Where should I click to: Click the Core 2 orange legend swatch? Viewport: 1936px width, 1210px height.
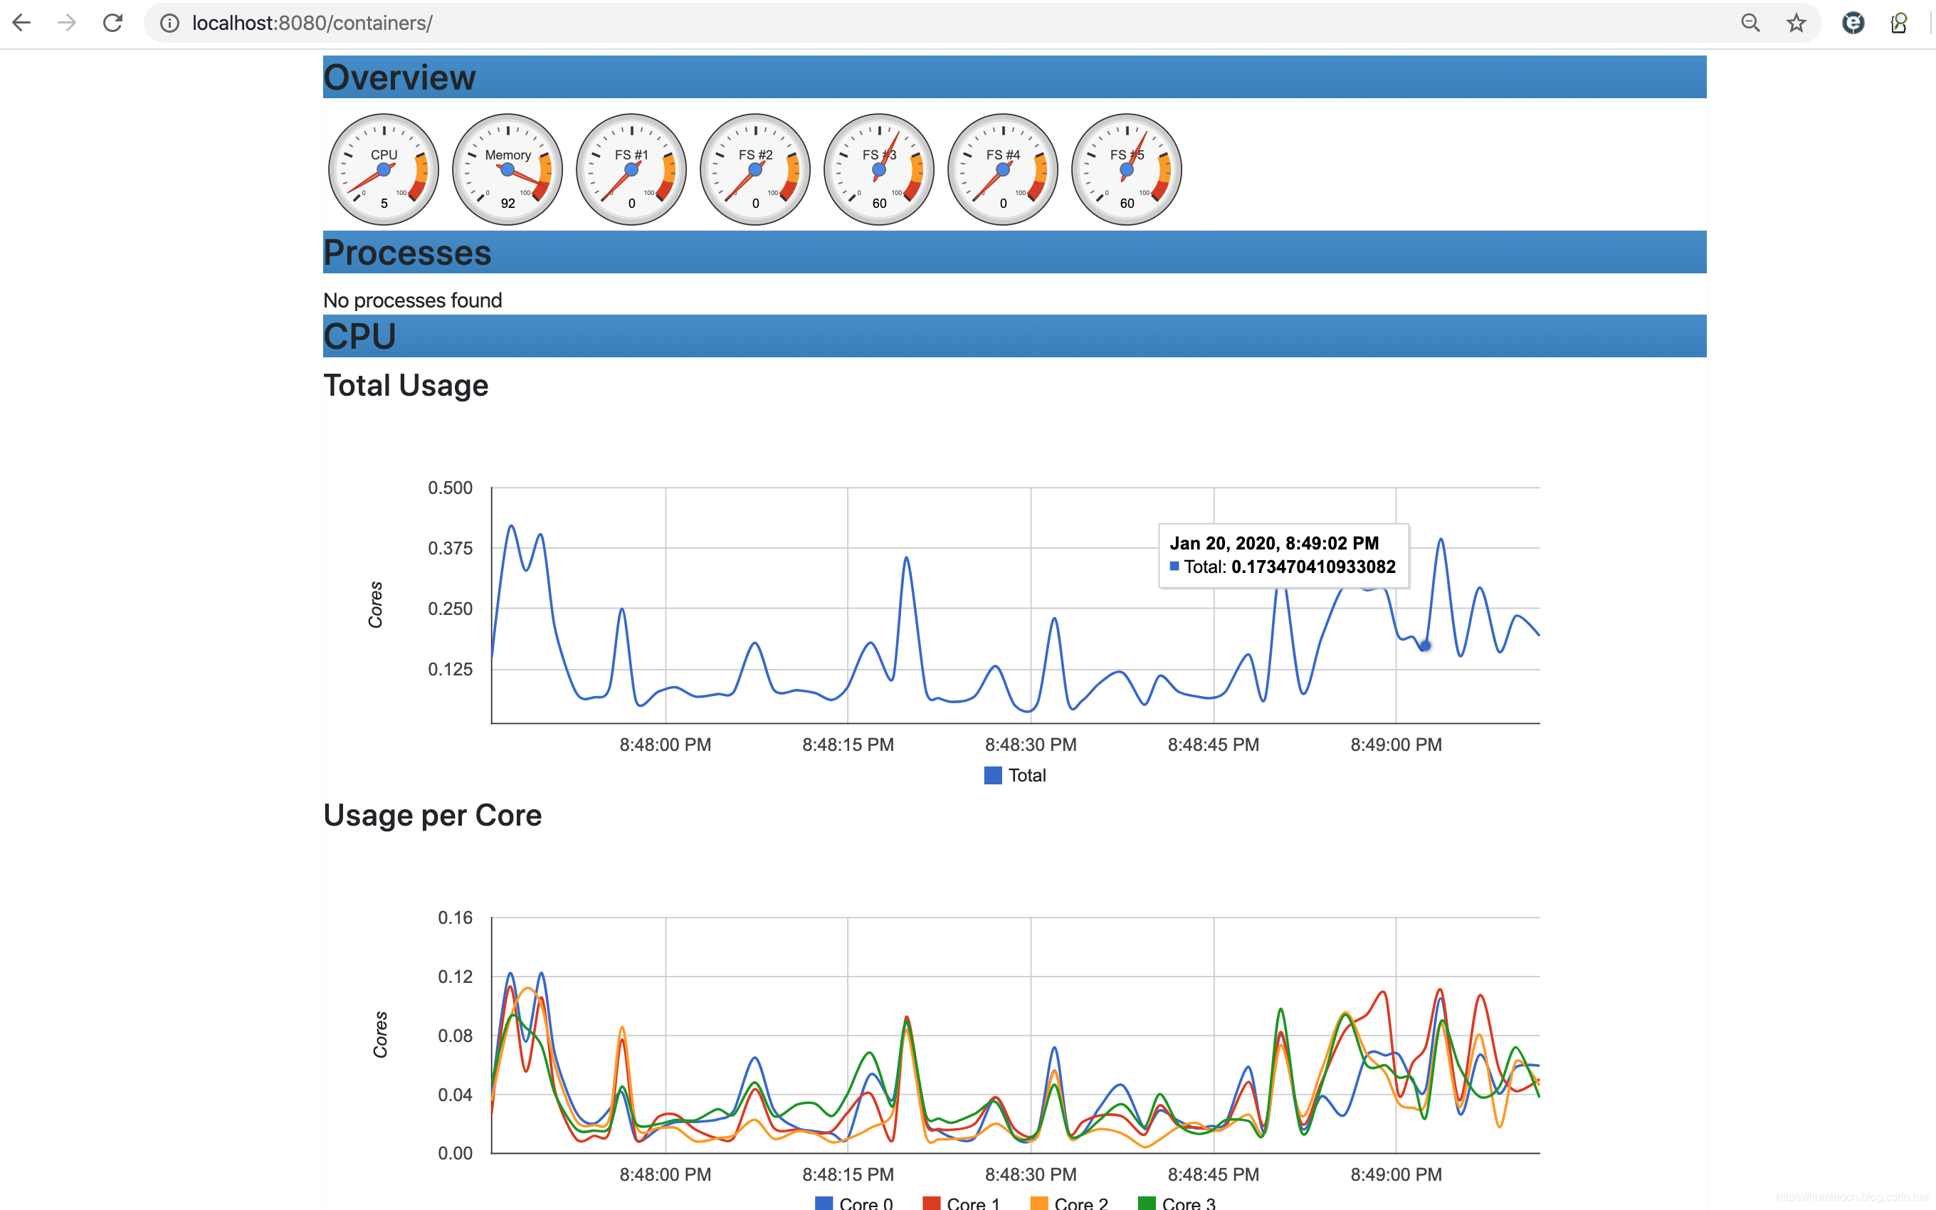click(1039, 1203)
